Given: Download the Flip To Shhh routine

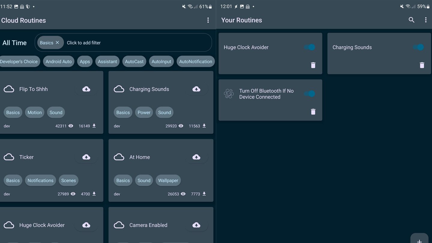Looking at the screenshot, I should [x=86, y=89].
